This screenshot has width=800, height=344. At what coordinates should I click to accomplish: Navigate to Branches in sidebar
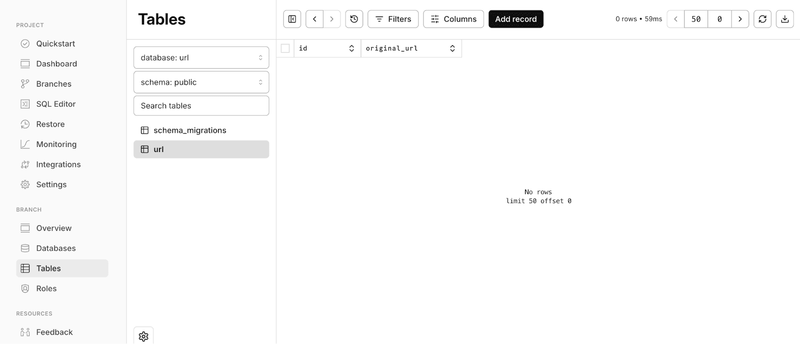click(53, 84)
